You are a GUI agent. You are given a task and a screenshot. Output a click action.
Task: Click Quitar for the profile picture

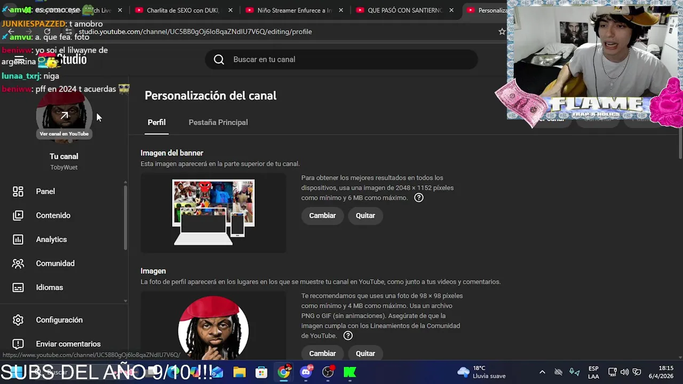click(x=366, y=354)
